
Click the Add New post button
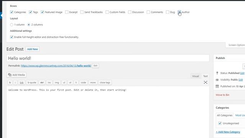coord(33,49)
